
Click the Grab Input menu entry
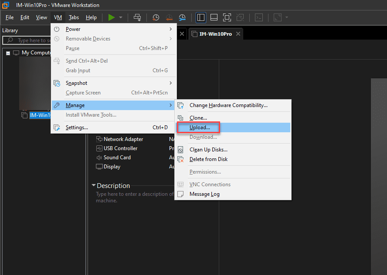click(x=114, y=70)
